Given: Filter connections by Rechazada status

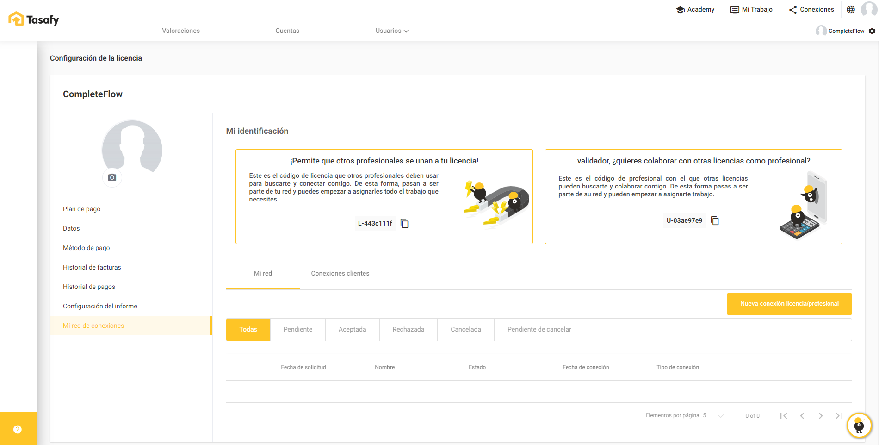Looking at the screenshot, I should pos(408,330).
